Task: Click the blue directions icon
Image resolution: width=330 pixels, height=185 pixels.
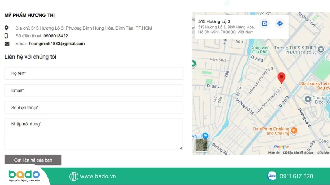Action: click(280, 23)
